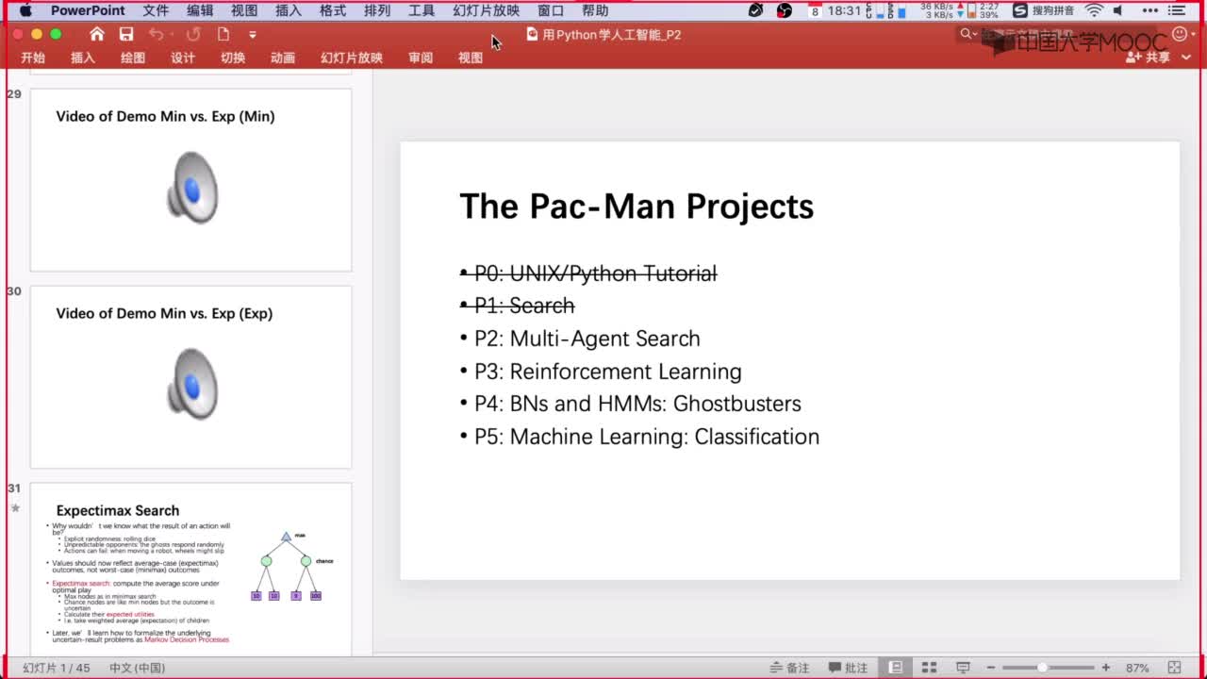Image resolution: width=1207 pixels, height=679 pixels.
Task: Open the 开始 ribbon tab
Action: 33,58
